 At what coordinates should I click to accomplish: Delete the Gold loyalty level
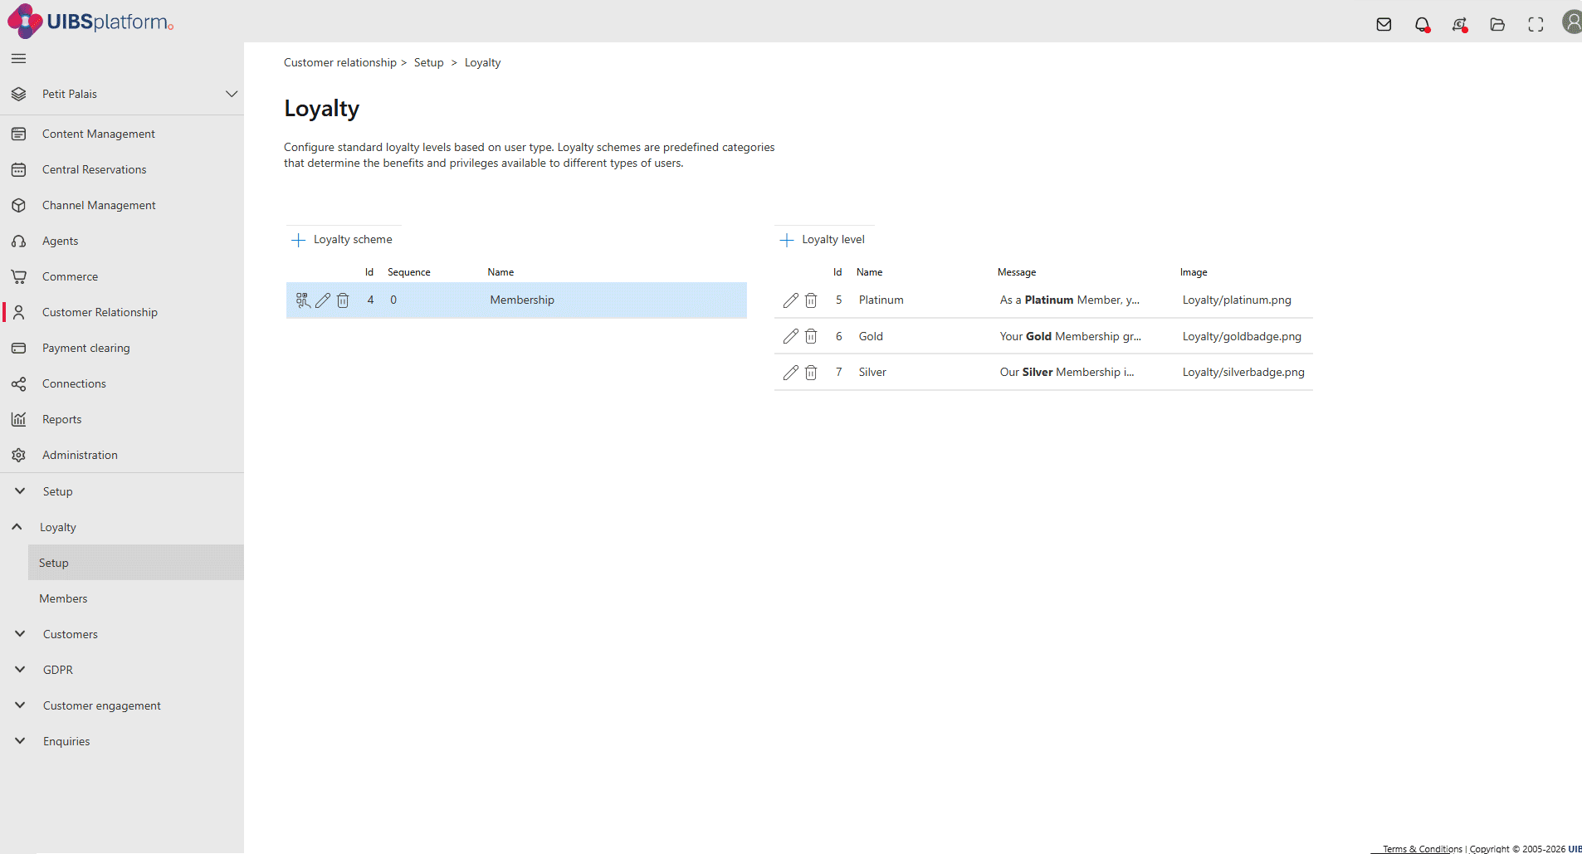(811, 336)
